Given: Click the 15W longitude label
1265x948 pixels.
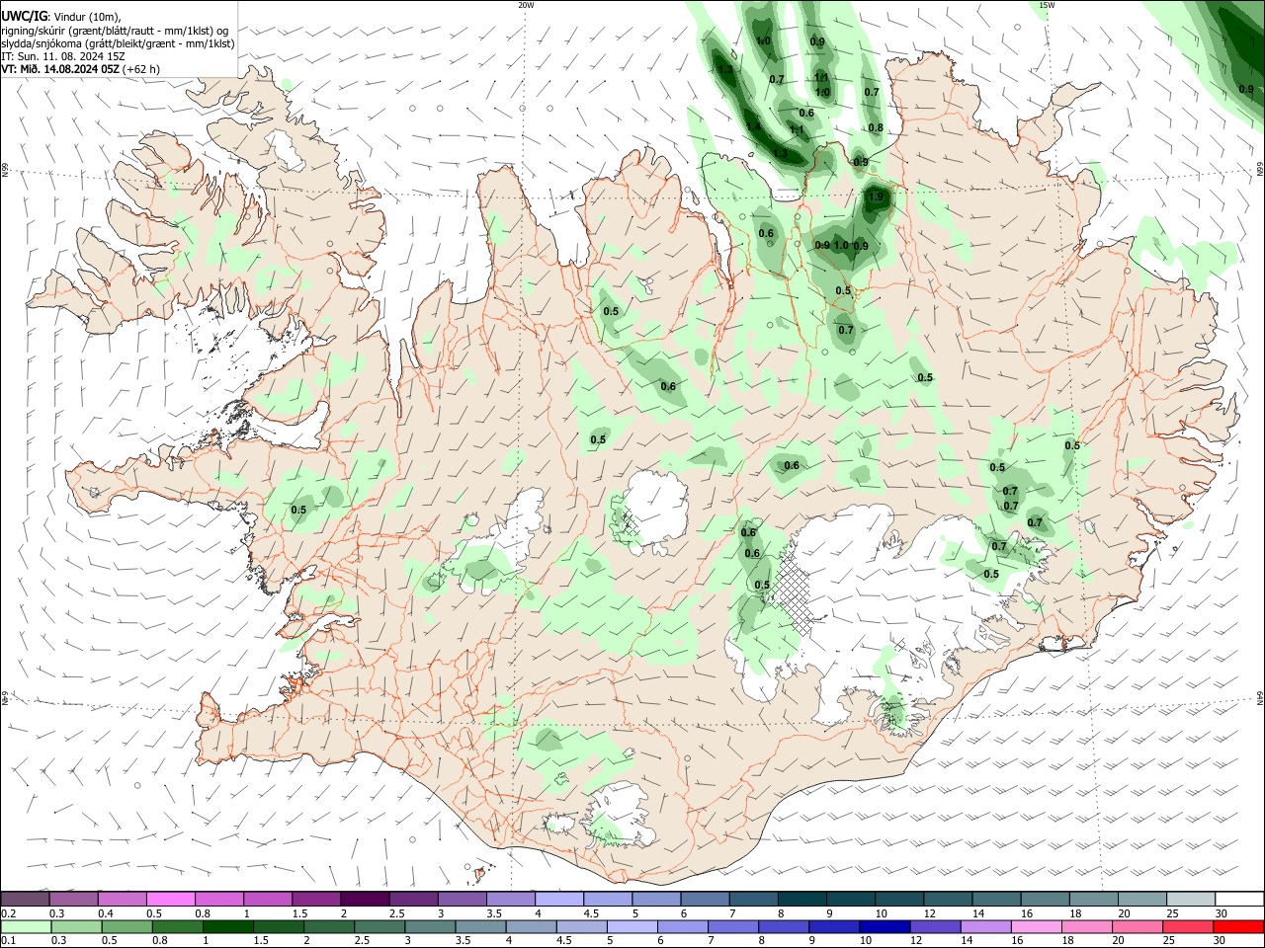Looking at the screenshot, I should pyautogui.click(x=1047, y=5).
